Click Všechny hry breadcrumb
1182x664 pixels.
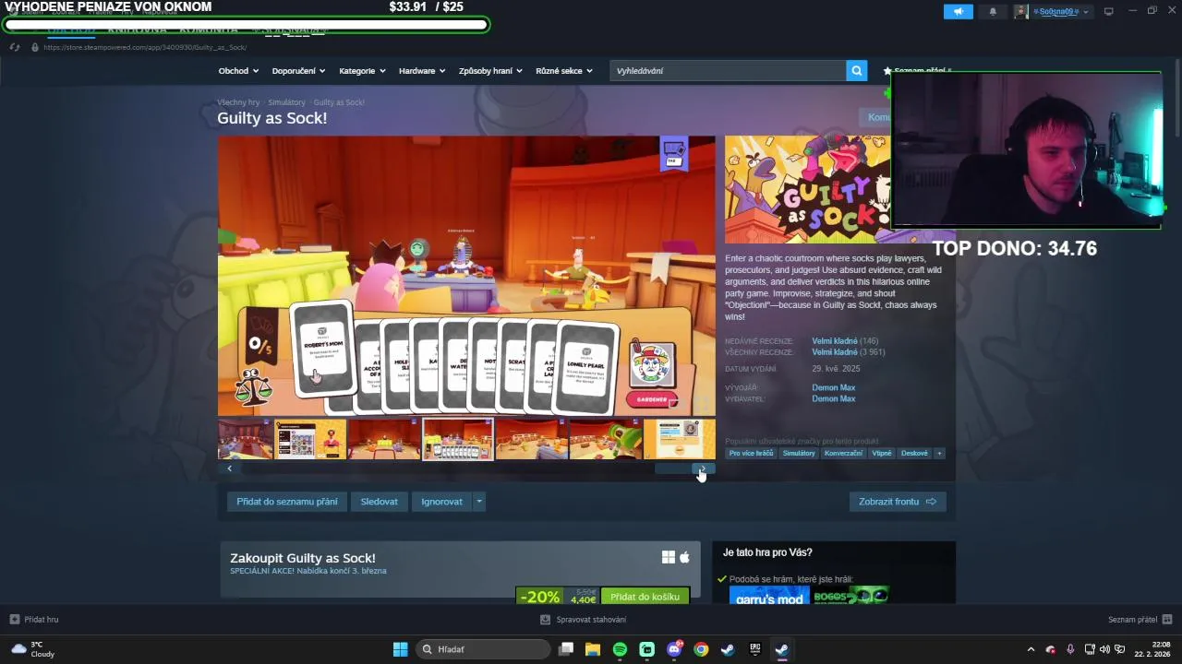click(238, 102)
